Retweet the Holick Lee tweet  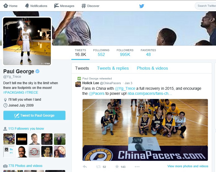coord(98,167)
